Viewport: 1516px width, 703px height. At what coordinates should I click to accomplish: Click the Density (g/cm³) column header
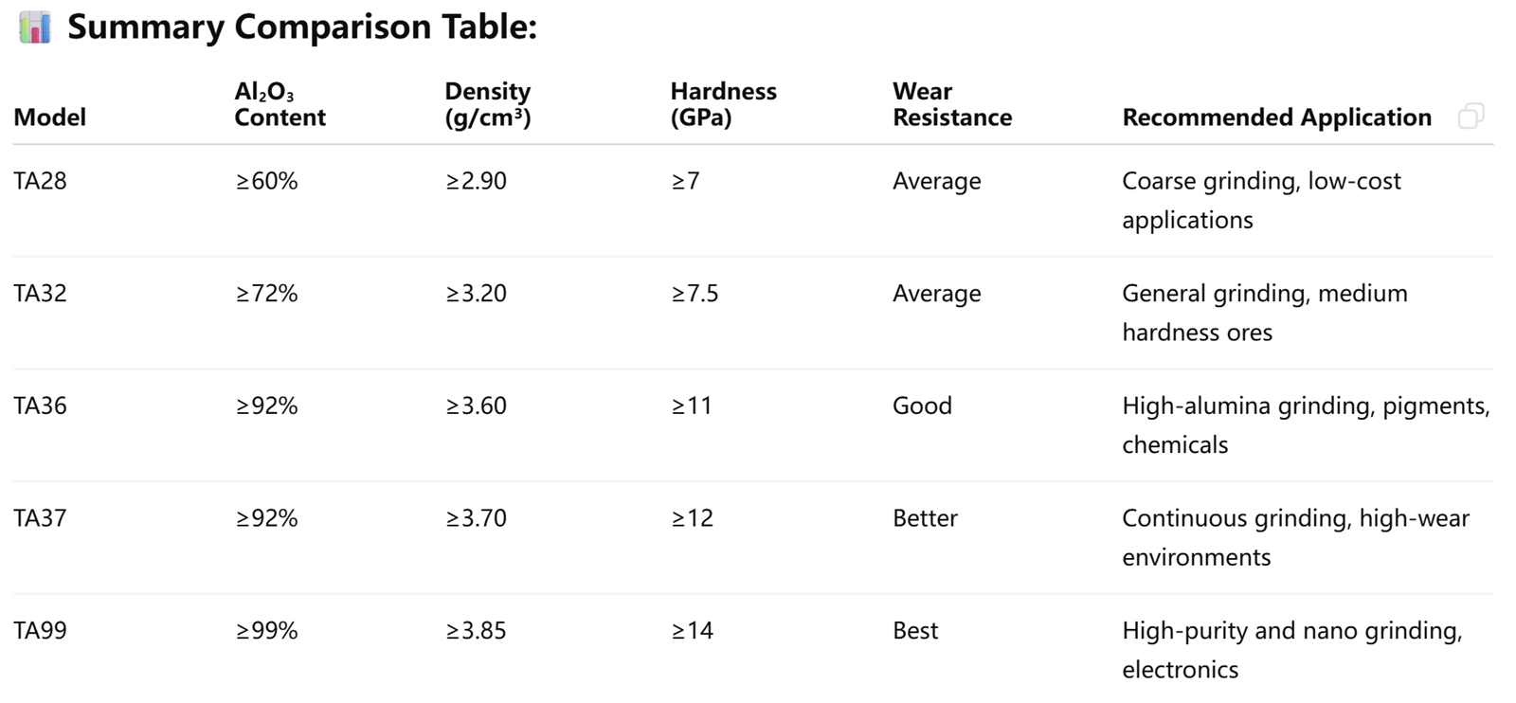click(x=488, y=104)
